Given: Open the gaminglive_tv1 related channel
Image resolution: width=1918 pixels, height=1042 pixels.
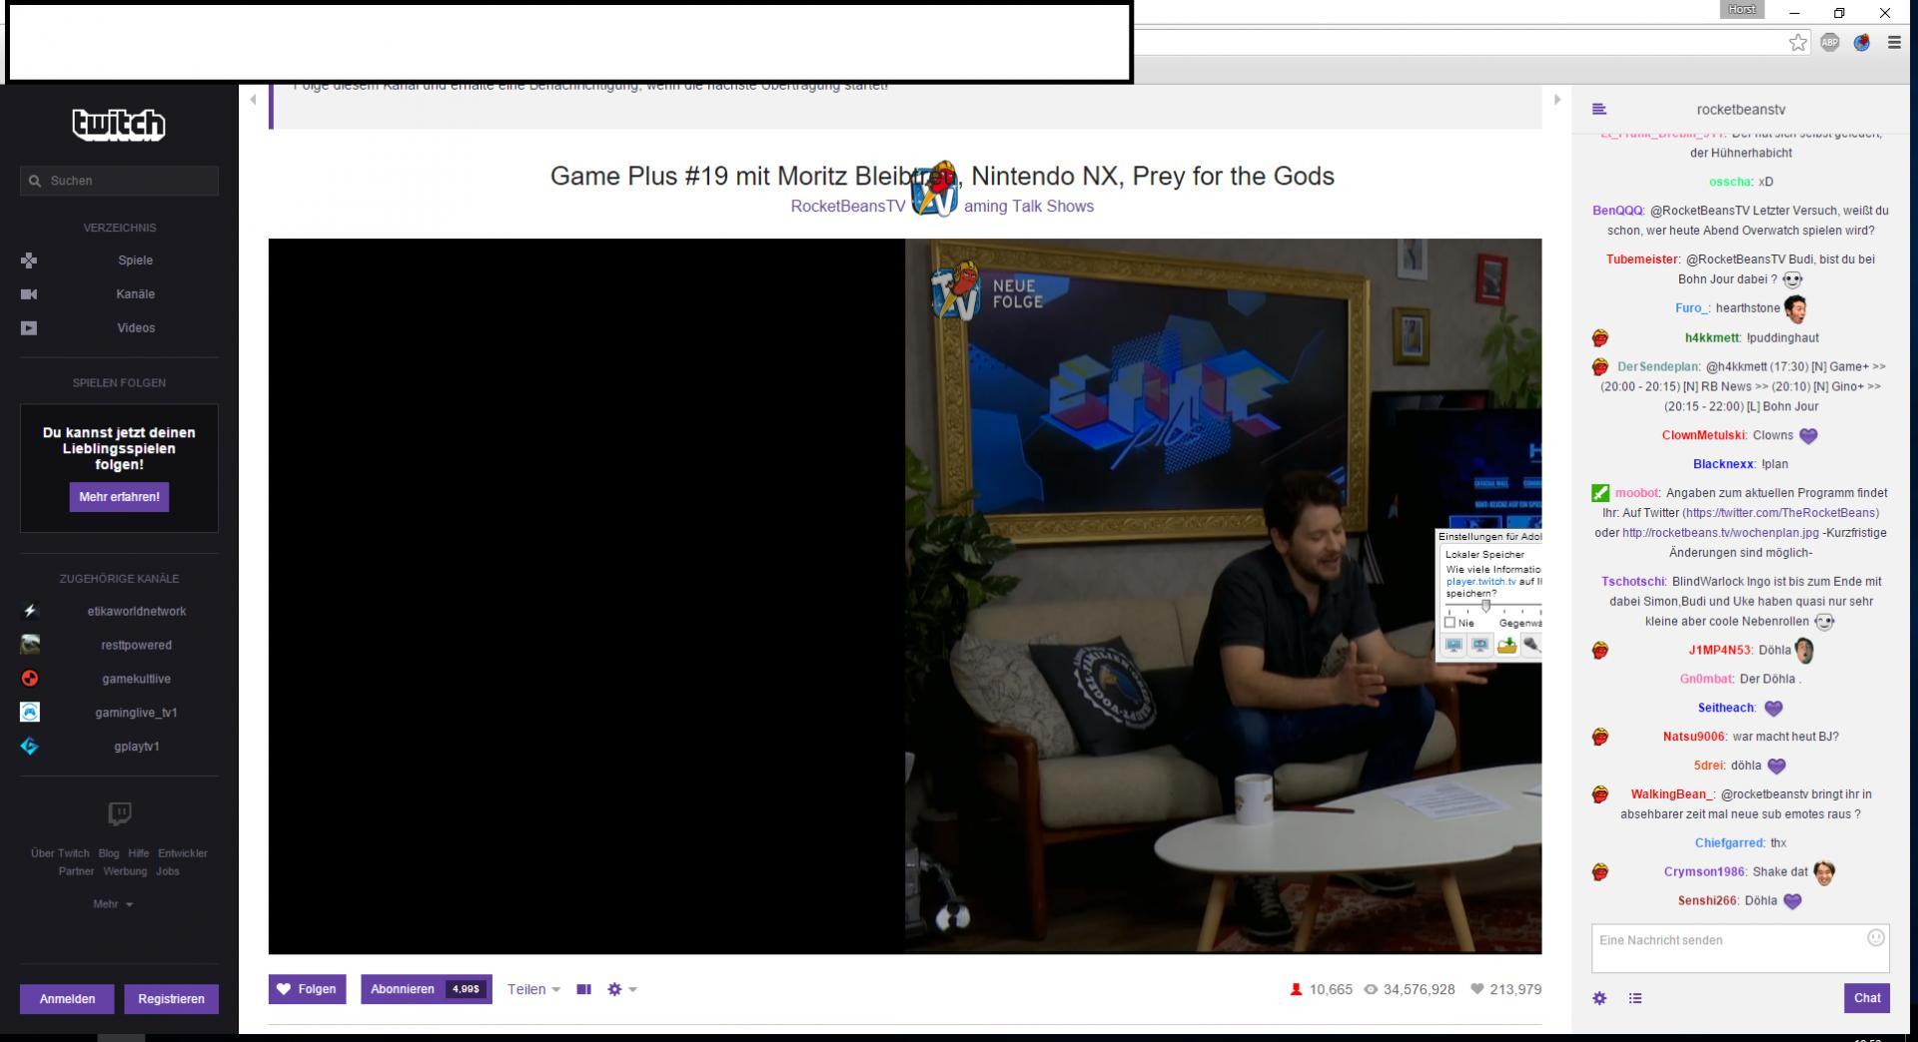Looking at the screenshot, I should pos(136,713).
